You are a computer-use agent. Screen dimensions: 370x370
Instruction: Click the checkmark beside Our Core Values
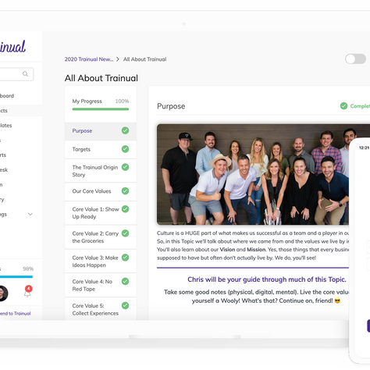tap(125, 191)
